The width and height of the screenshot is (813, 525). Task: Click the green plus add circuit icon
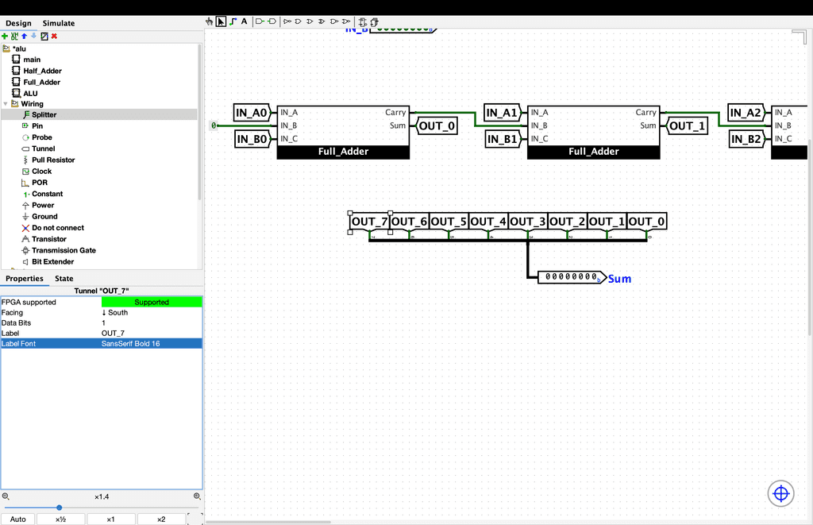5,36
